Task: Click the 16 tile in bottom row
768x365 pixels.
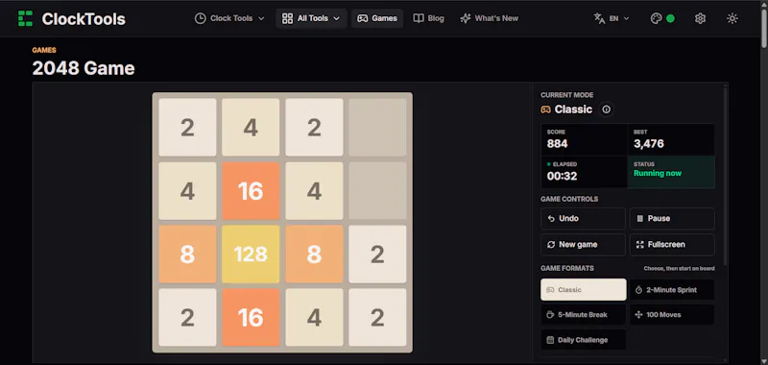Action: 251,318
